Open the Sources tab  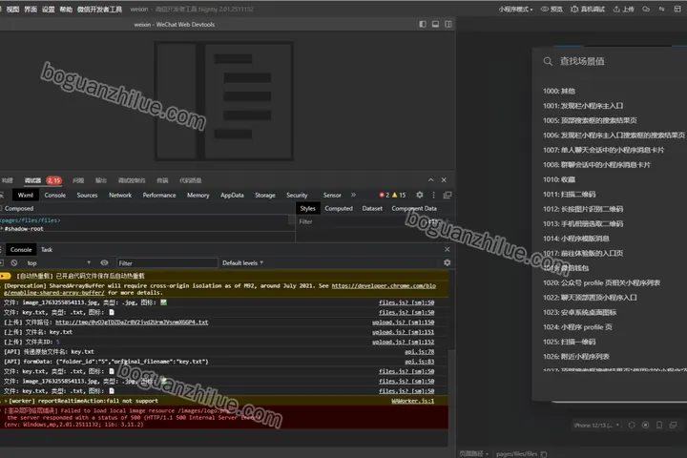tap(87, 195)
